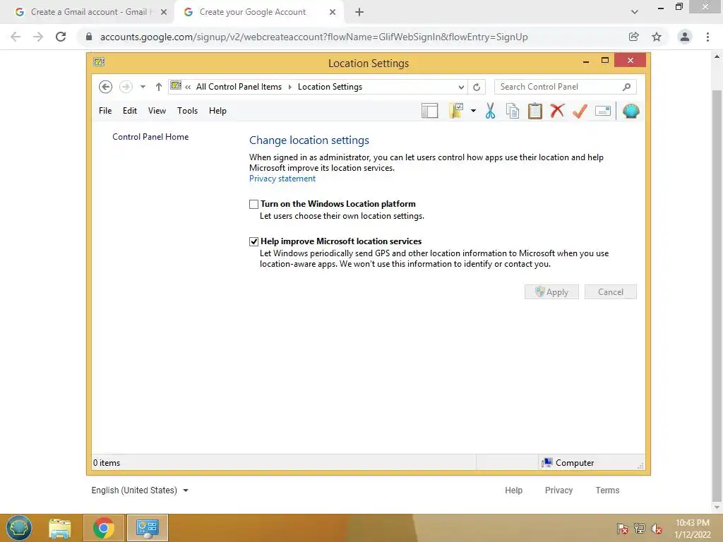Click the muted volume tray icon
Viewport: 723px width, 542px height.
pyautogui.click(x=657, y=529)
